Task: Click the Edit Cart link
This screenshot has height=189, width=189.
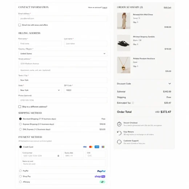Action: pos(168,7)
